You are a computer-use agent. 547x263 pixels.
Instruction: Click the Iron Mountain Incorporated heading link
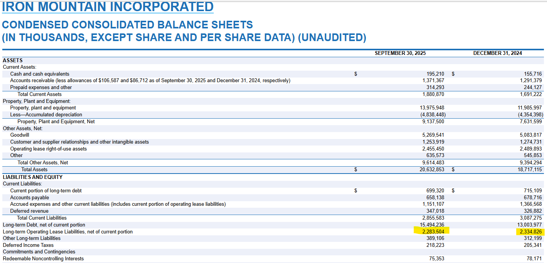coord(108,7)
